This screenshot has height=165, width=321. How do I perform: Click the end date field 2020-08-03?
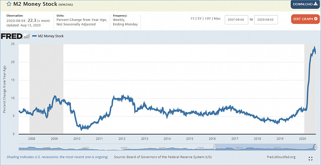266,20
